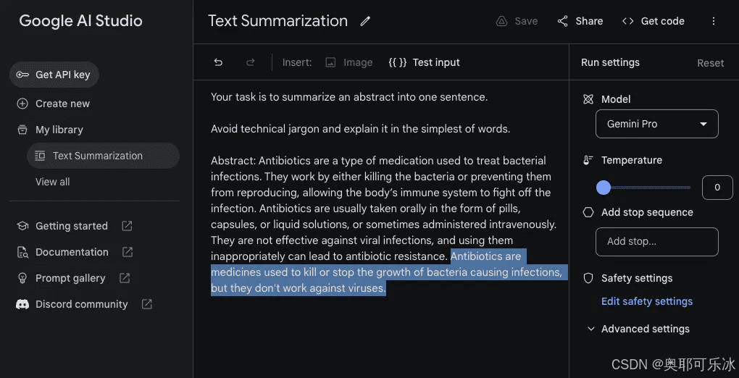Select Create new in the sidebar
The image size is (739, 378).
[54, 104]
